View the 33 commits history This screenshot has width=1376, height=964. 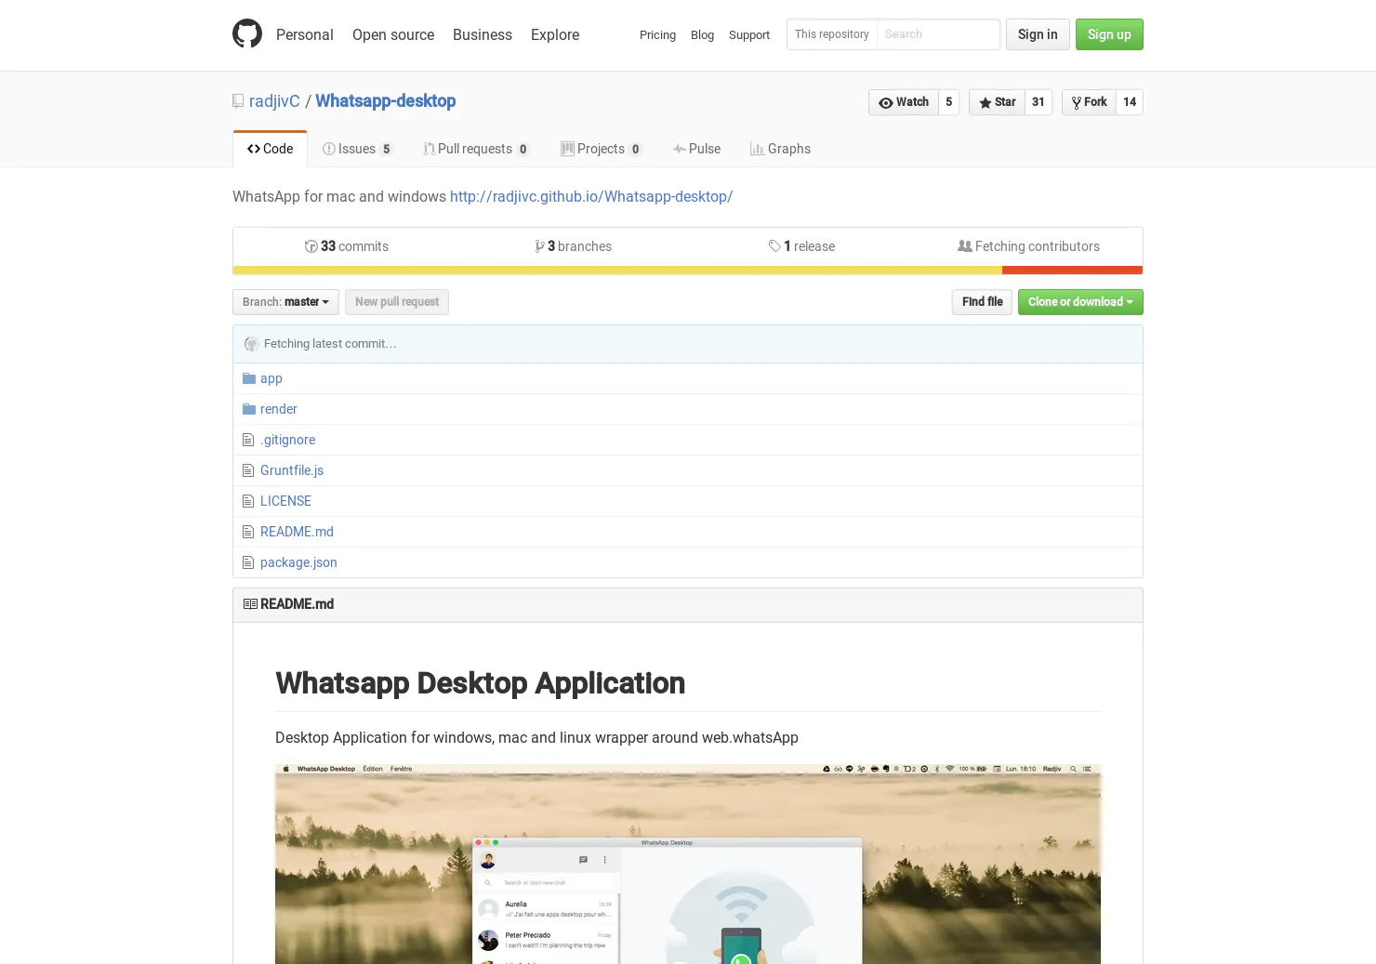tap(347, 246)
